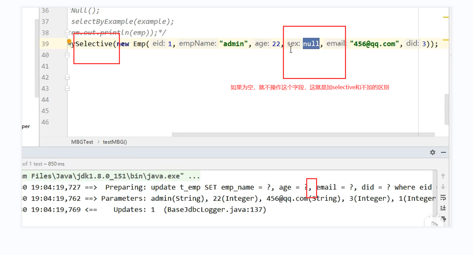Toggle the fold marker at line 43
Image resolution: width=473 pixels, height=255 pixels.
click(67, 88)
